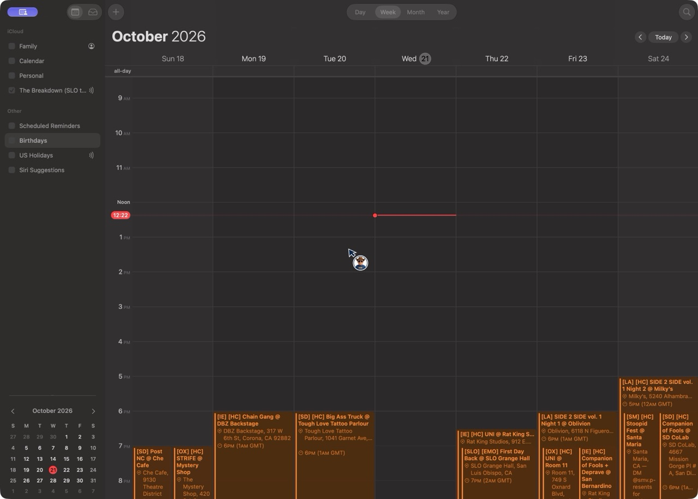Click shared-person icon beside Family calendar
This screenshot has width=698, height=499.
coord(91,46)
